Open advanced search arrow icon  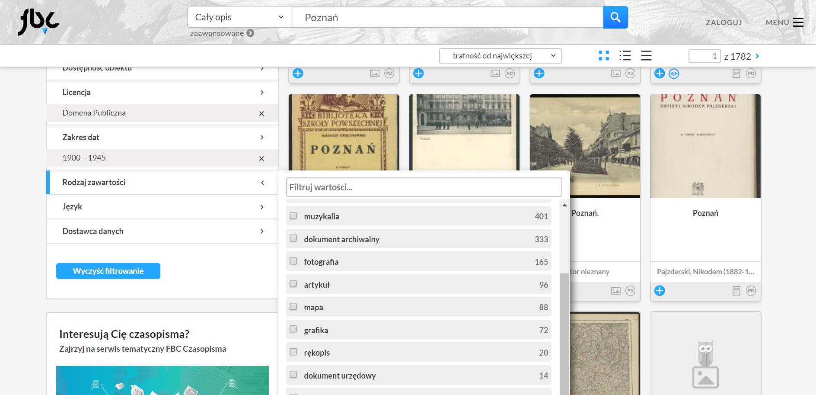(x=250, y=33)
